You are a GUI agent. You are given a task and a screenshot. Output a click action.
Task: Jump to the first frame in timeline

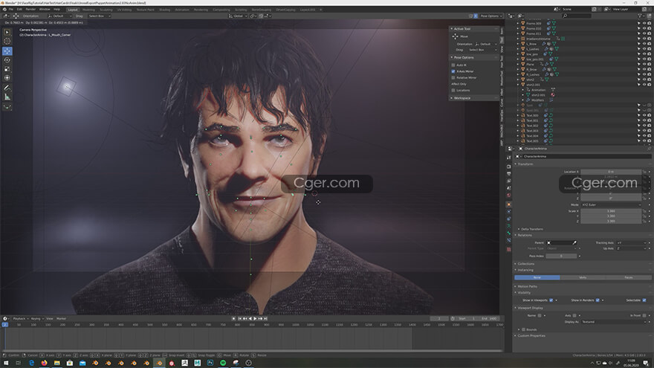click(240, 318)
